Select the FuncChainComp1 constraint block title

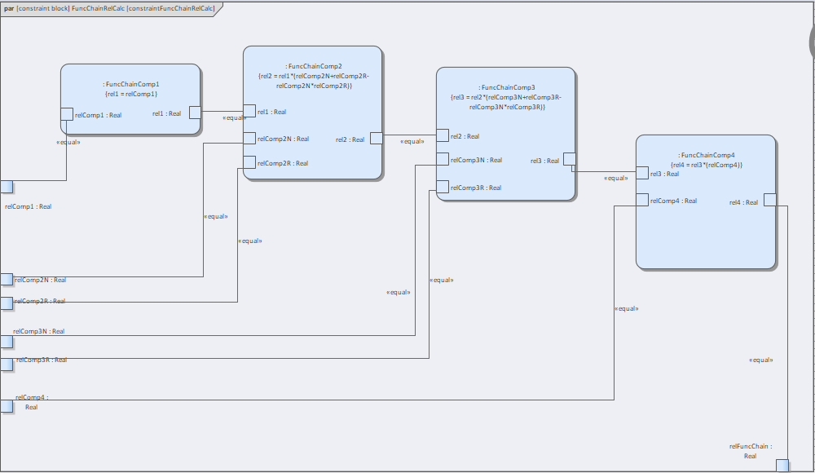[131, 84]
